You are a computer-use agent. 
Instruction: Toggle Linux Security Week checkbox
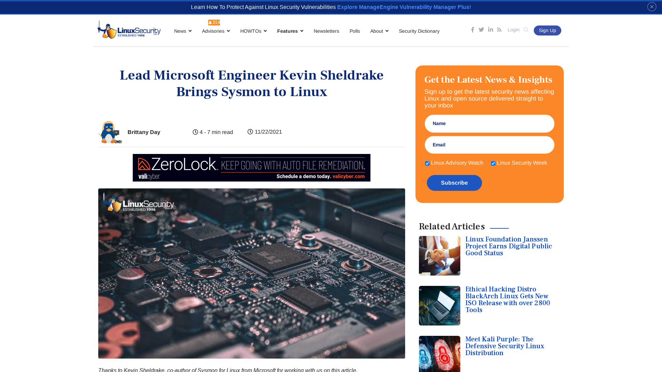click(493, 163)
